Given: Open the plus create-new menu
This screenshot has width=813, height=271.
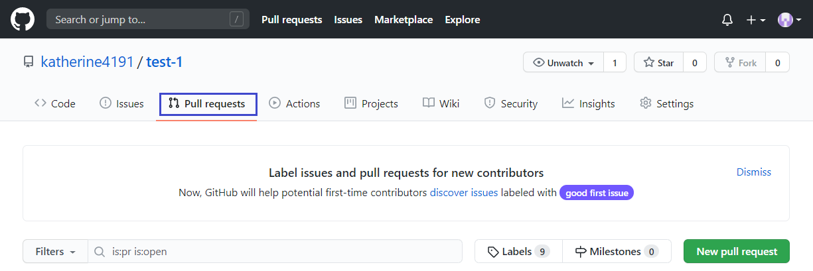Looking at the screenshot, I should (x=755, y=20).
